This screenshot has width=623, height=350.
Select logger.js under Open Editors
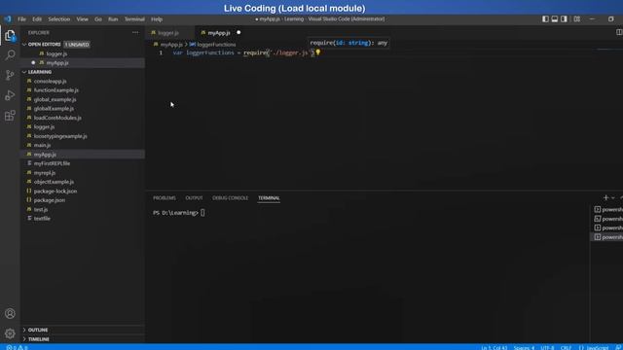56,53
